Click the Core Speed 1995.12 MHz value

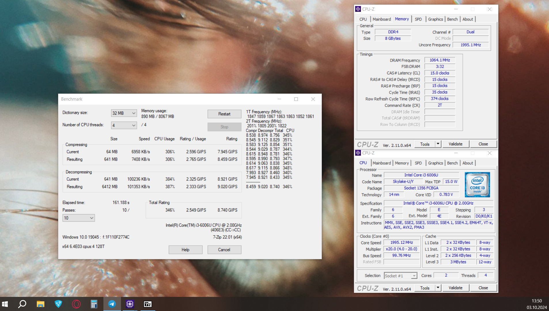coord(402,242)
